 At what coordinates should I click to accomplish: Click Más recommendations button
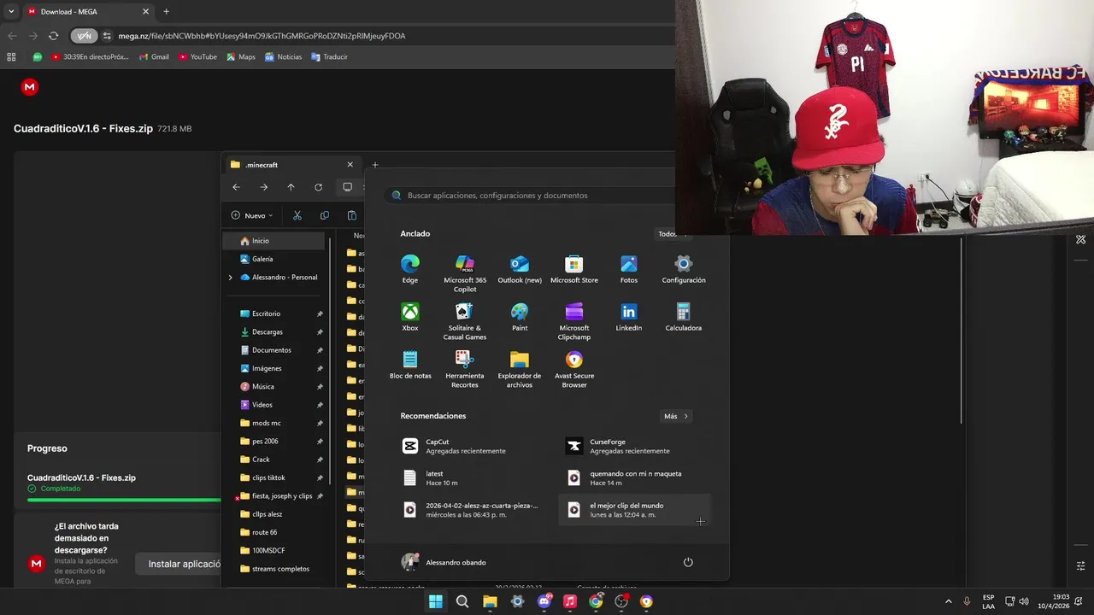tap(676, 416)
